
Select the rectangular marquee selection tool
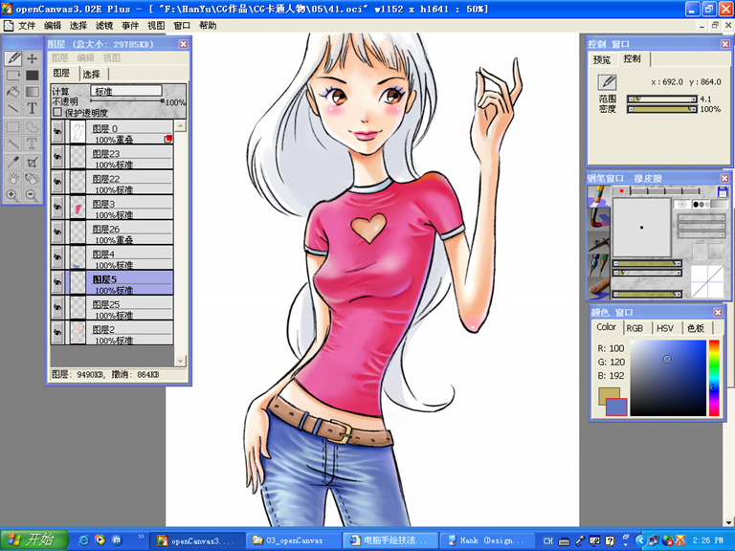(x=13, y=126)
